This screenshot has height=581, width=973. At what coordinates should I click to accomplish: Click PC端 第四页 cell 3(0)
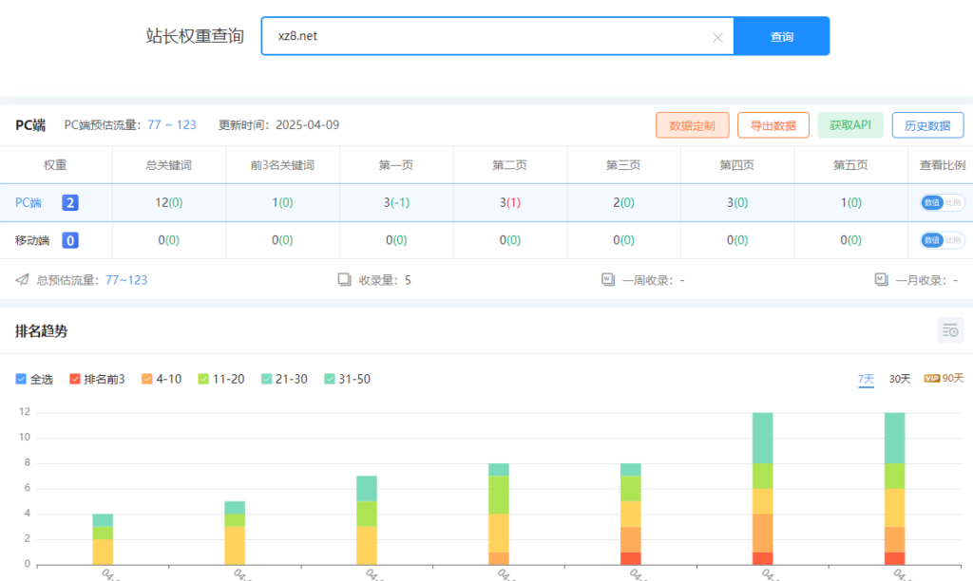(736, 203)
